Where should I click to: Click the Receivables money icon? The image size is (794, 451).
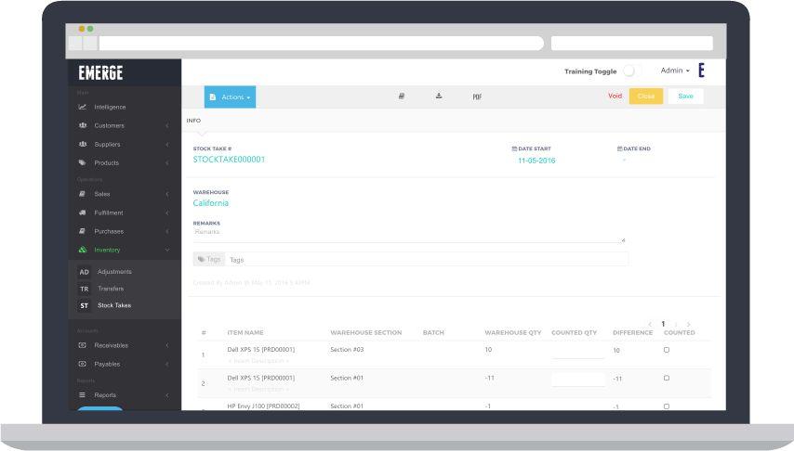point(82,345)
